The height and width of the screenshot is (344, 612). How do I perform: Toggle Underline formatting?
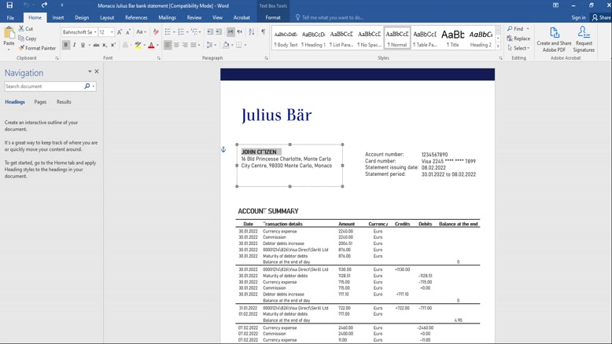pyautogui.click(x=83, y=46)
